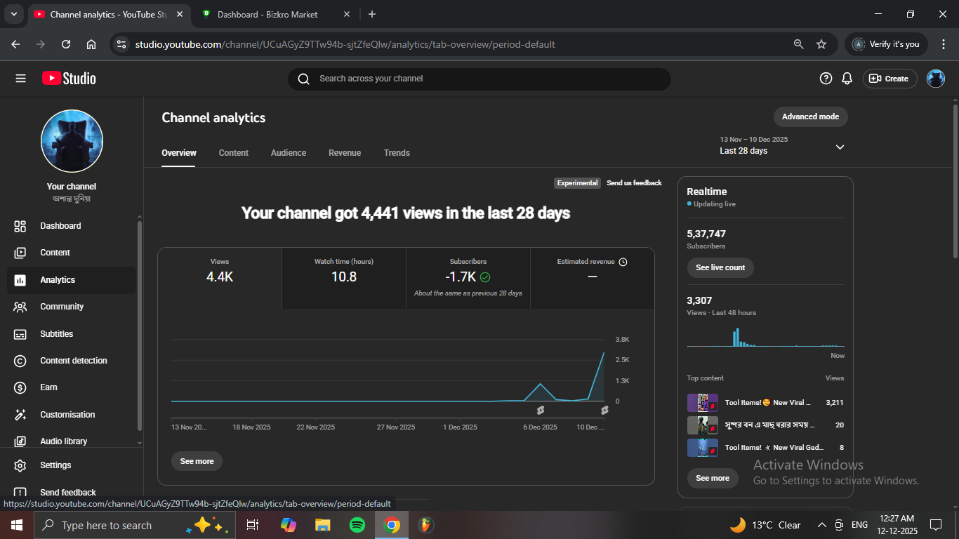Open the top Tool Items video thumbnail
959x539 pixels.
point(702,403)
